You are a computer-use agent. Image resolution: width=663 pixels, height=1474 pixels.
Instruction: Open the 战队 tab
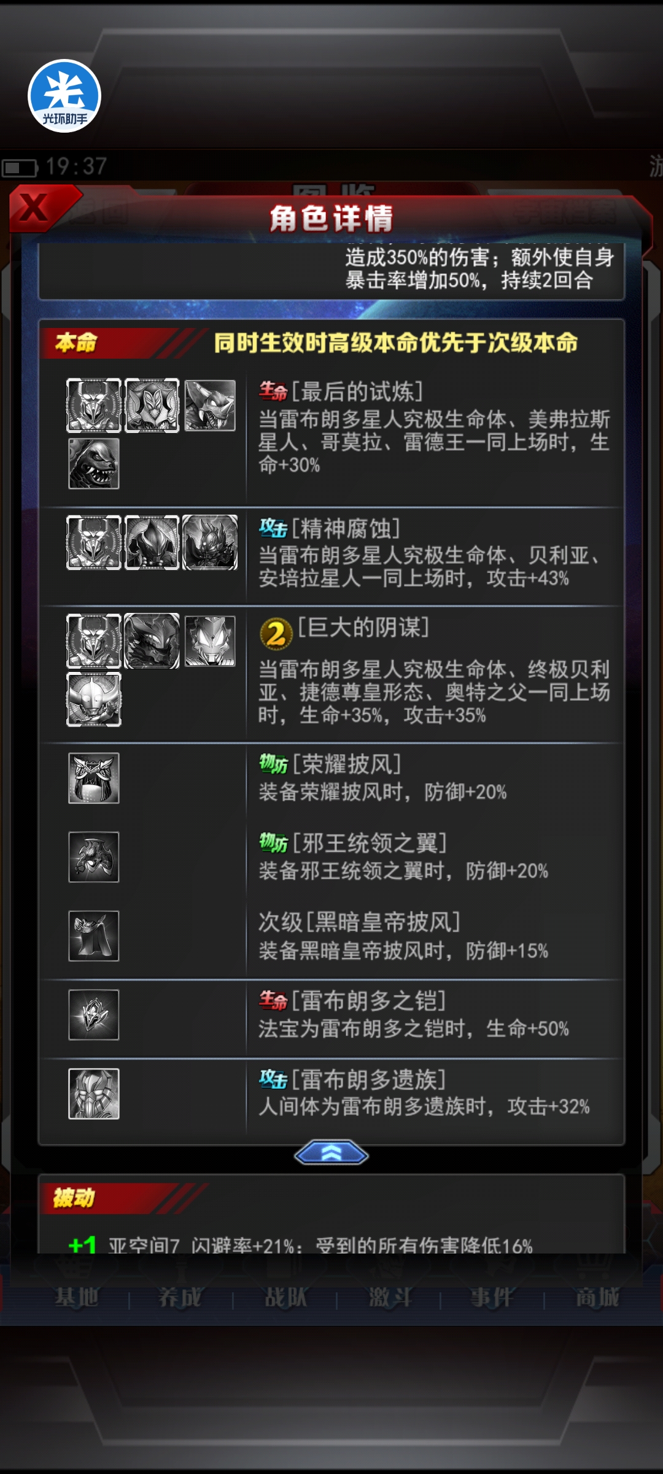tap(285, 1297)
